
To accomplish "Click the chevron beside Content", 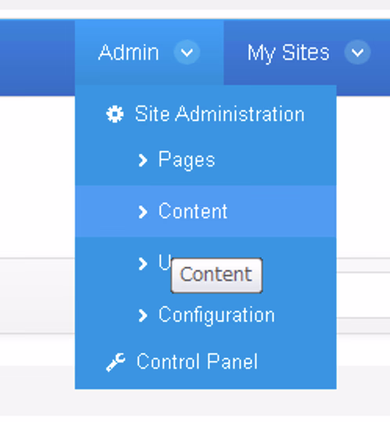I will (x=143, y=212).
